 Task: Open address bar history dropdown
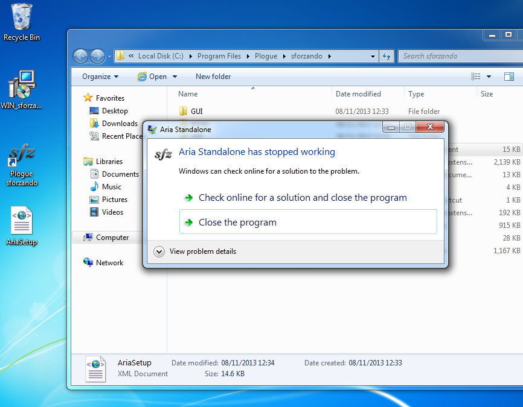point(373,56)
